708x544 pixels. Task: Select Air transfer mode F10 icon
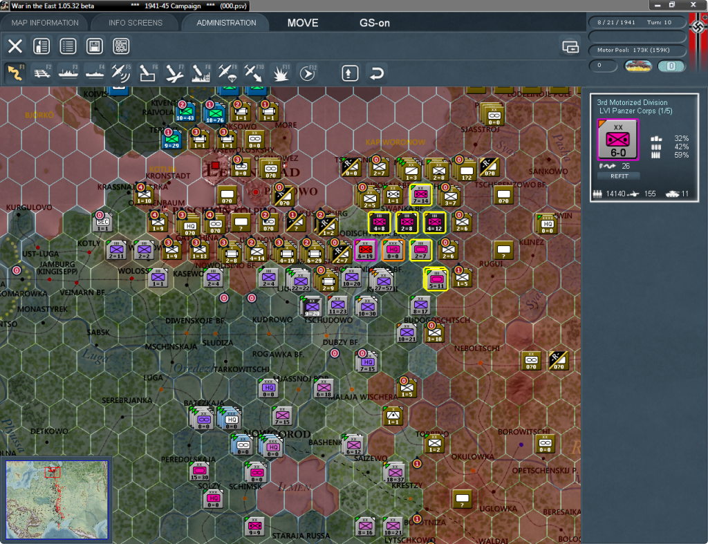(254, 73)
